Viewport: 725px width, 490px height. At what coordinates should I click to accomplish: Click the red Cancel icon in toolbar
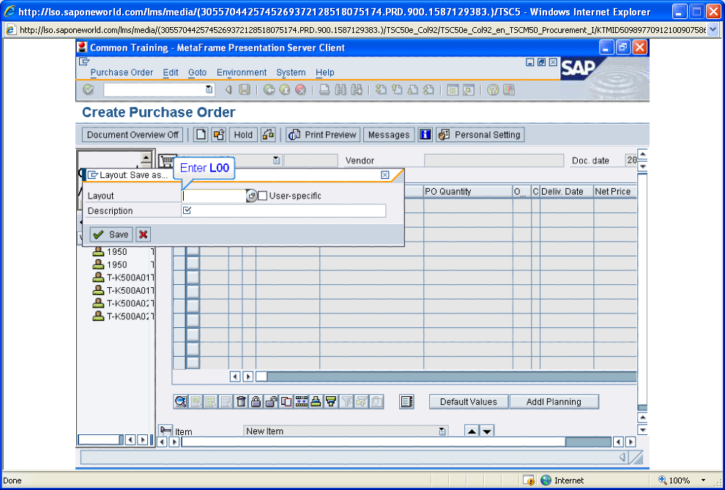pyautogui.click(x=300, y=89)
